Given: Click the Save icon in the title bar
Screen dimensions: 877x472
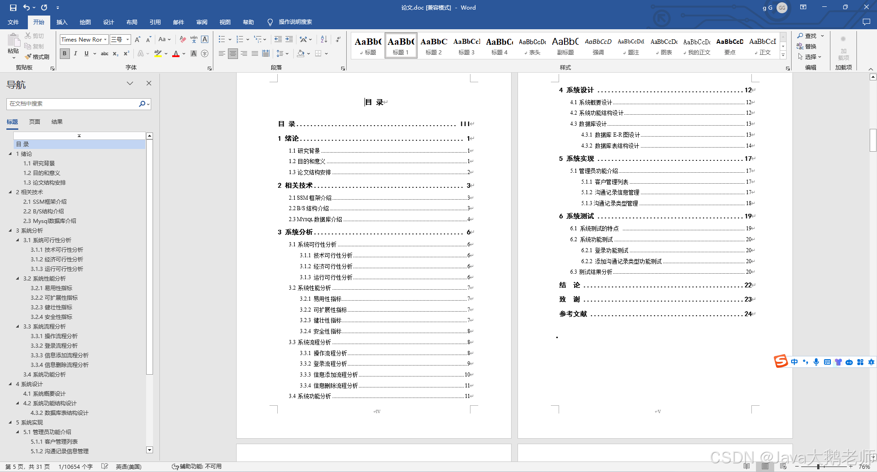Looking at the screenshot, I should 13,7.
